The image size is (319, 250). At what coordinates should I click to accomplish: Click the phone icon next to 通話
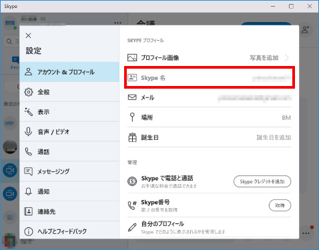pyautogui.click(x=29, y=151)
